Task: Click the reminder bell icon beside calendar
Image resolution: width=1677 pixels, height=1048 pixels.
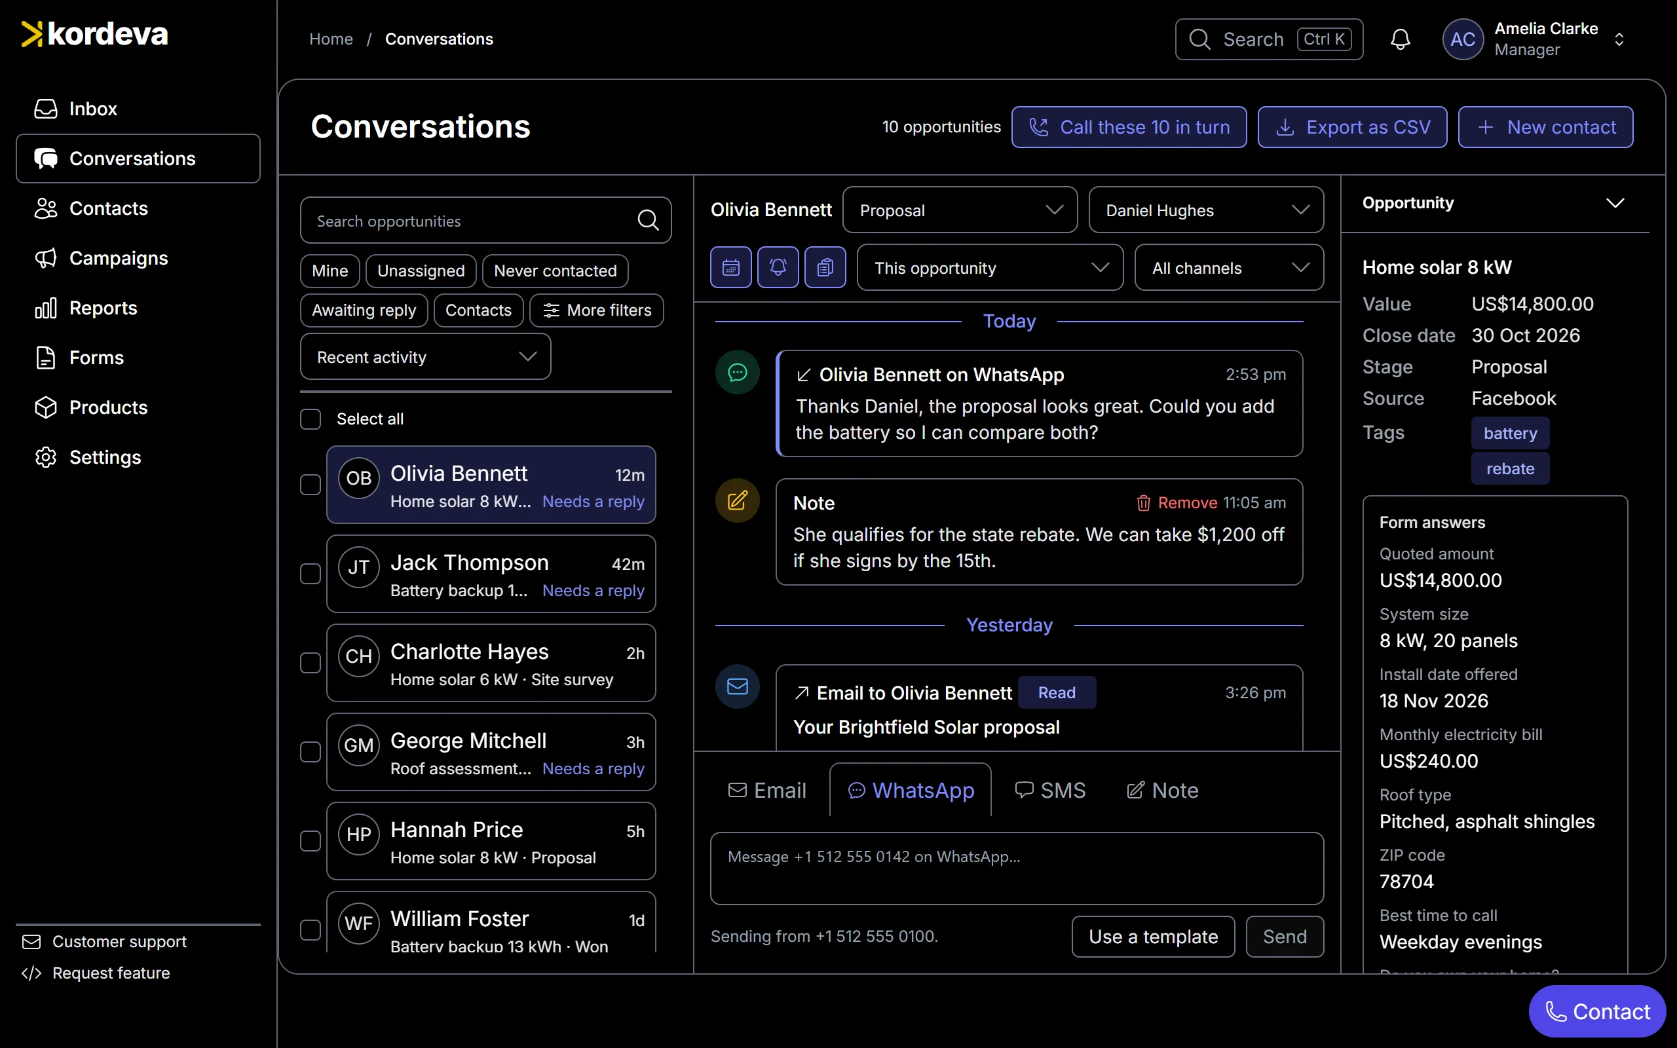Action: click(x=778, y=267)
